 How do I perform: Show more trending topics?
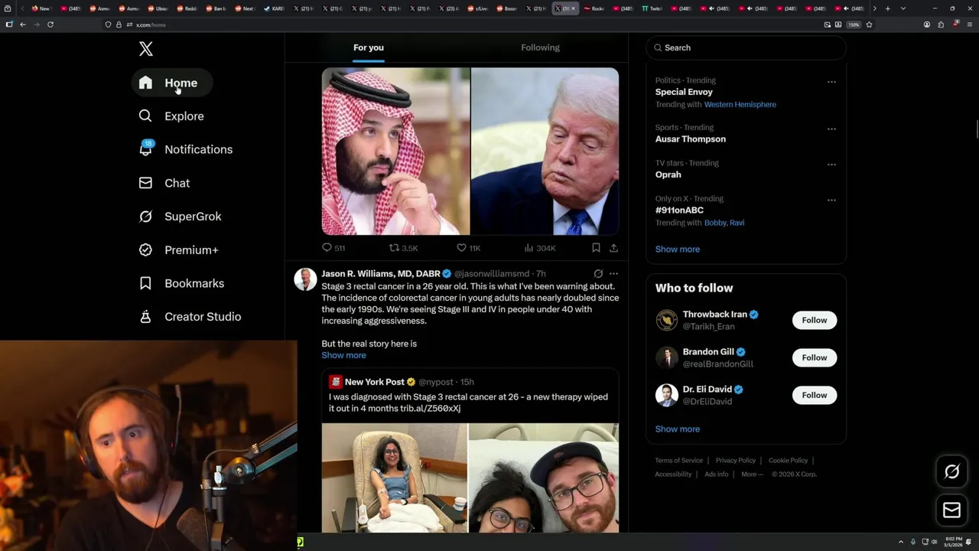click(x=678, y=249)
